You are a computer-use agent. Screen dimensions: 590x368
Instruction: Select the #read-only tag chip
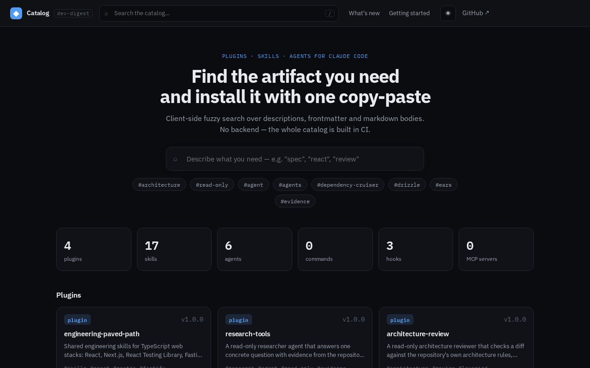click(212, 184)
